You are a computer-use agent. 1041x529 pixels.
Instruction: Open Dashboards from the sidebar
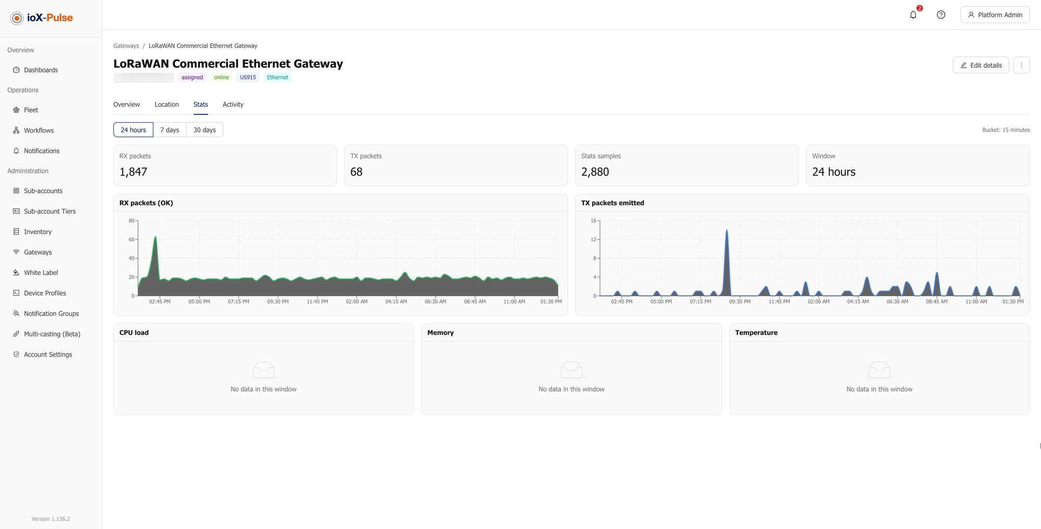41,70
